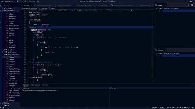Open 11AA.cpp file
Screen dimensions: 195x109
[x=12, y=76]
